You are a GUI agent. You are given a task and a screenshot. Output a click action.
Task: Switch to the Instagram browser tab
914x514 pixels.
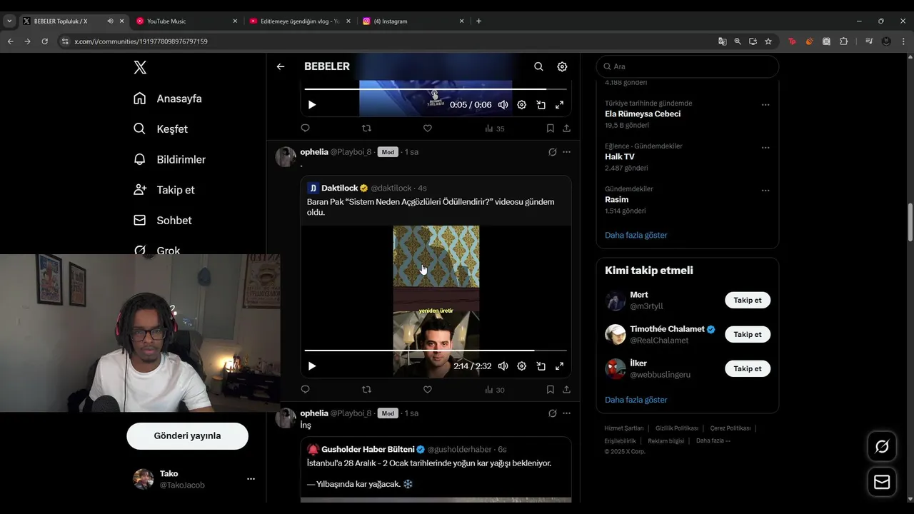point(413,21)
